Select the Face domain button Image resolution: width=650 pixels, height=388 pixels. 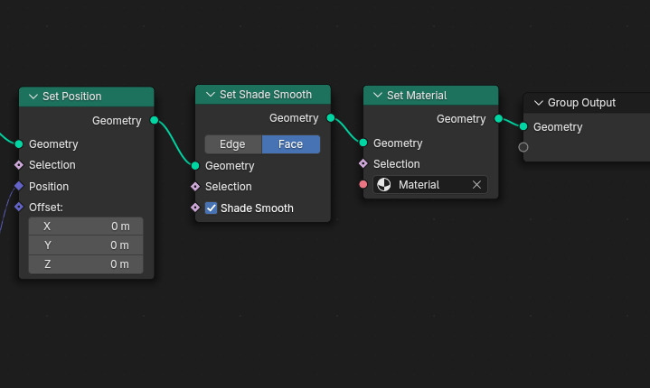coord(290,144)
